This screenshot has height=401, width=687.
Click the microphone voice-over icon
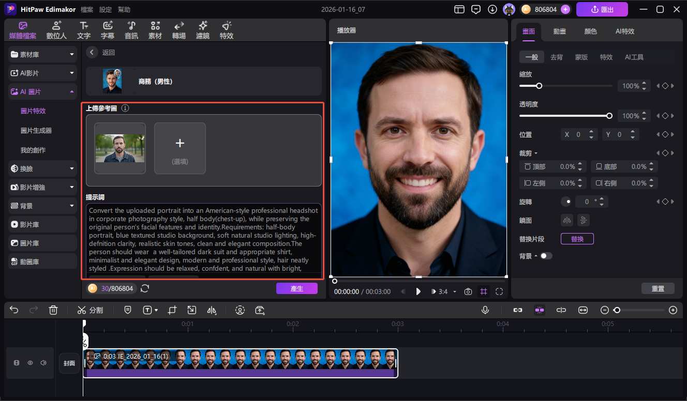(x=485, y=310)
